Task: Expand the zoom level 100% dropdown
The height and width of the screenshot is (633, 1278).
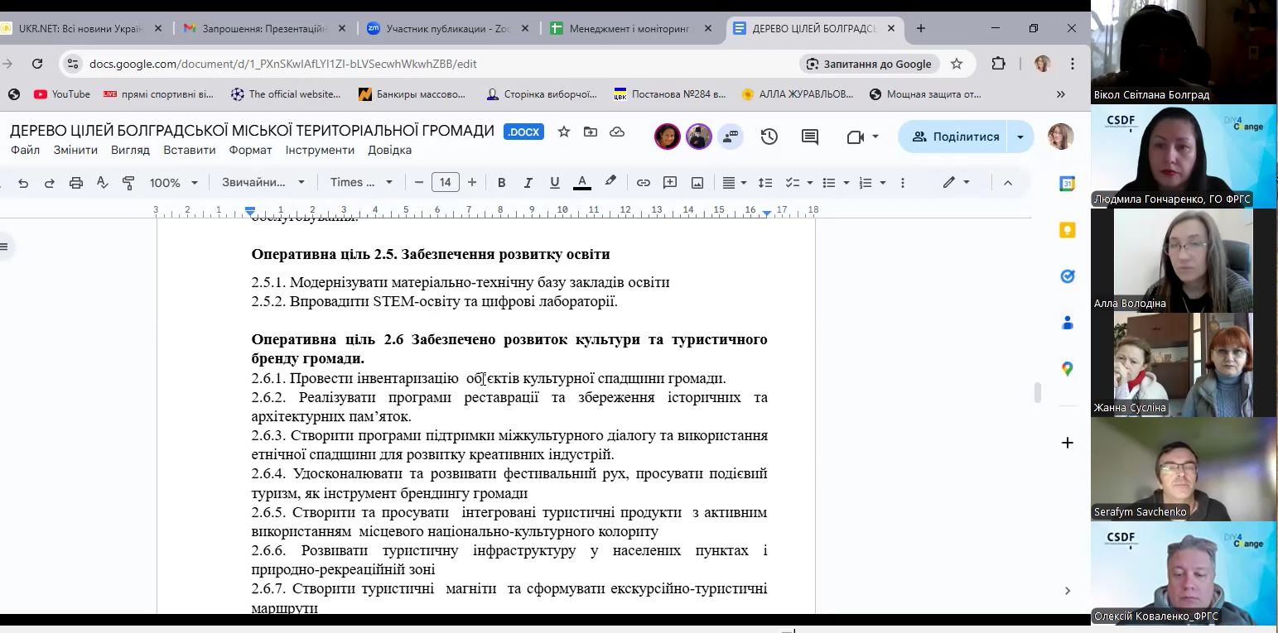Action: tap(173, 183)
